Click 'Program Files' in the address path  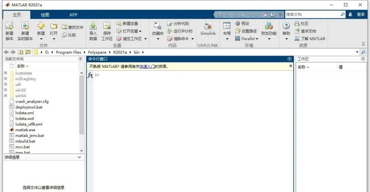[x=69, y=52]
